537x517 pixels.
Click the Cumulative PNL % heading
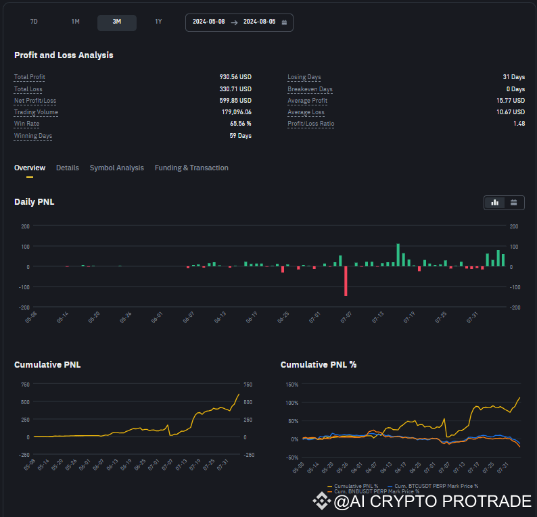coord(318,365)
